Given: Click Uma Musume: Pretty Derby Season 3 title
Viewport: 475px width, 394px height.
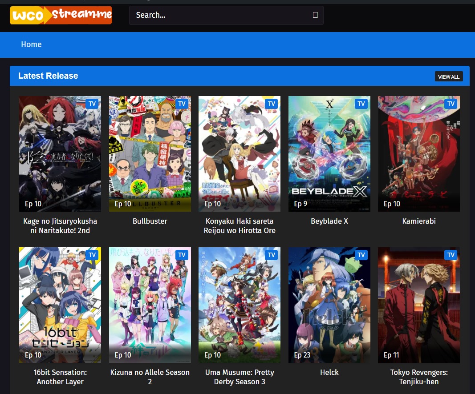Looking at the screenshot, I should [x=240, y=377].
